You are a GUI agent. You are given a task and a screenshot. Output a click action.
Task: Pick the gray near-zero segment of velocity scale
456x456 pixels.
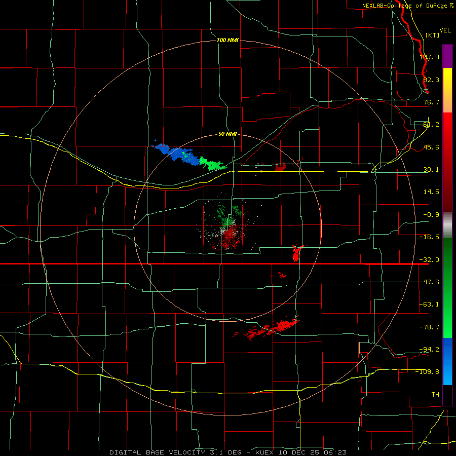(x=447, y=225)
